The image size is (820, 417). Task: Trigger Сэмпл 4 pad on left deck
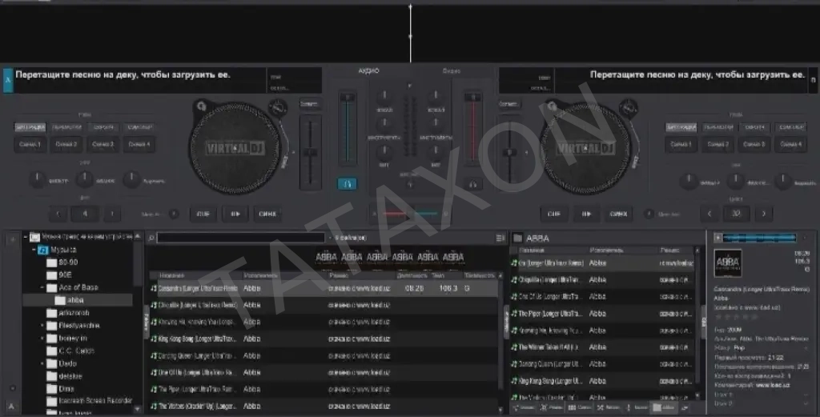pyautogui.click(x=139, y=144)
